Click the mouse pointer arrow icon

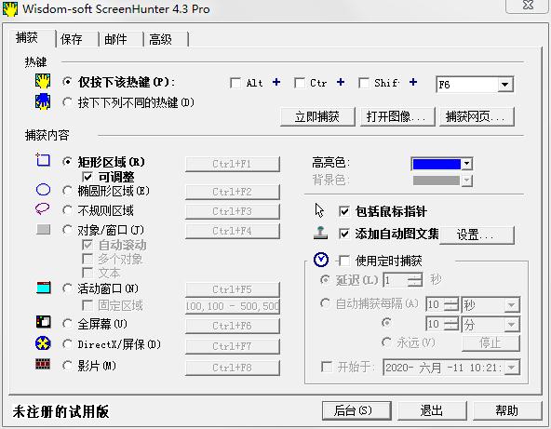(319, 210)
